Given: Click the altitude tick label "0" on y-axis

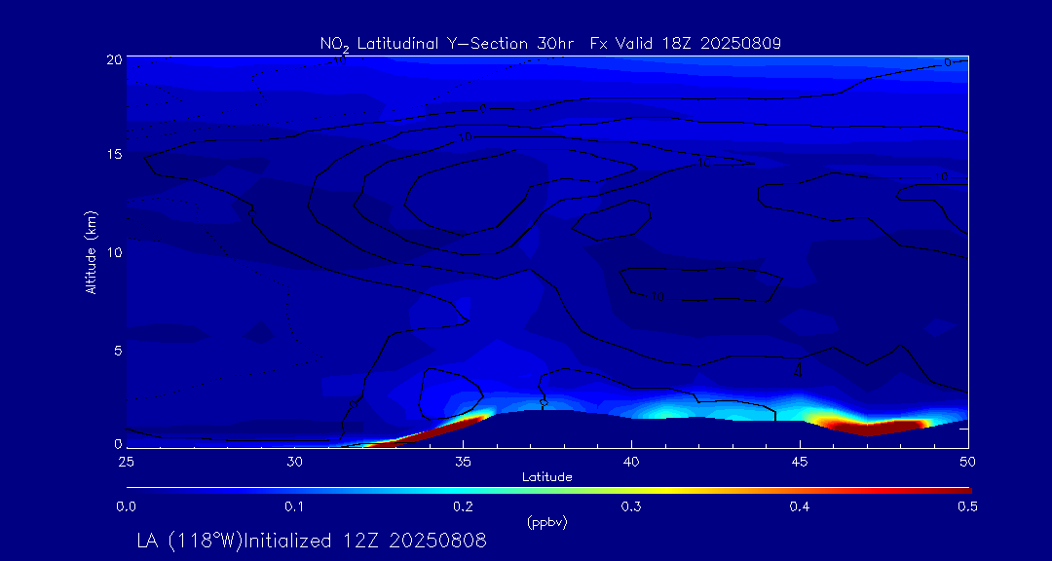Looking at the screenshot, I should click(x=118, y=443).
